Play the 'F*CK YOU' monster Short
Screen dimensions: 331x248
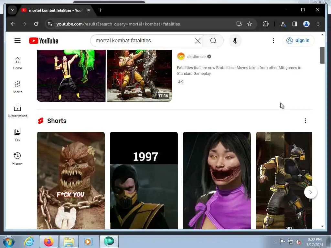[x=71, y=181]
